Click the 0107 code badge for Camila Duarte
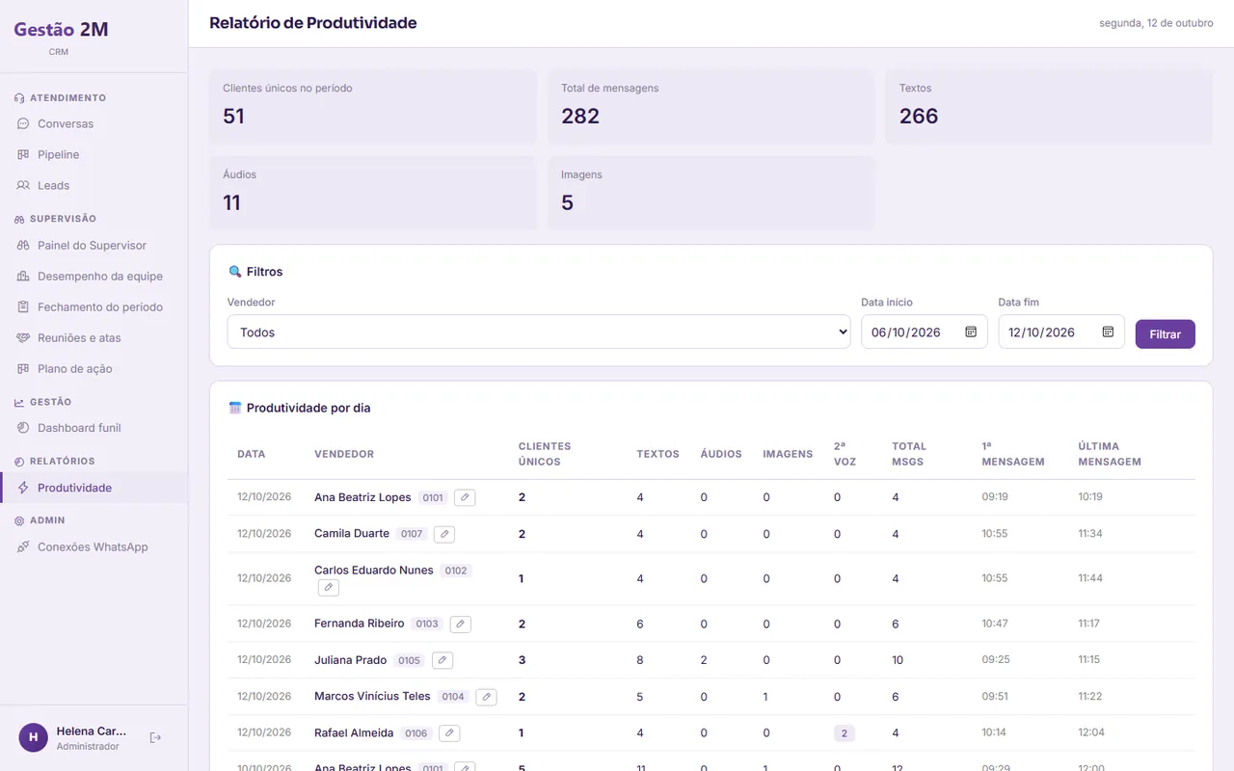The image size is (1234, 771). tap(412, 534)
